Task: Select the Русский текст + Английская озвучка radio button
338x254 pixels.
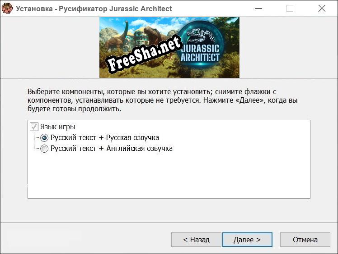Action: [x=44, y=149]
